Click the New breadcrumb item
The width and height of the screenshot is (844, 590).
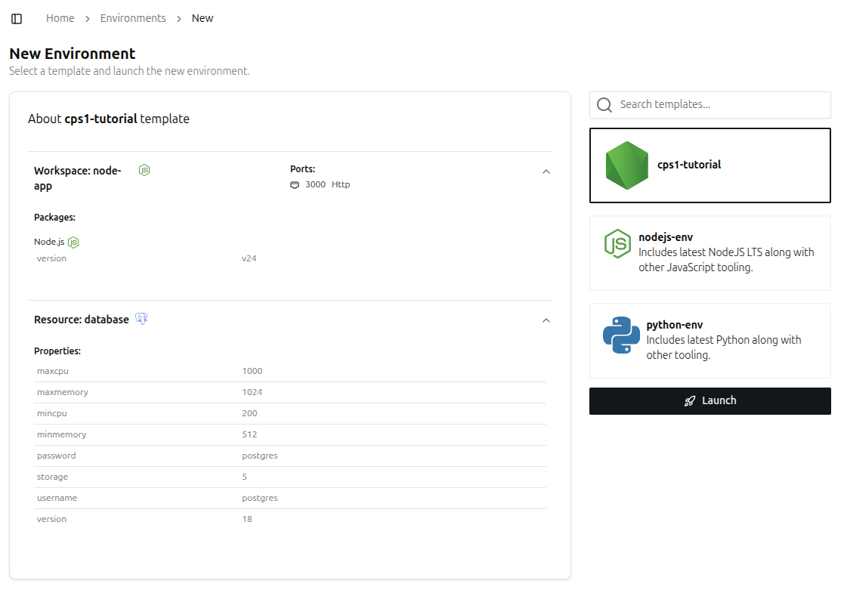point(202,18)
